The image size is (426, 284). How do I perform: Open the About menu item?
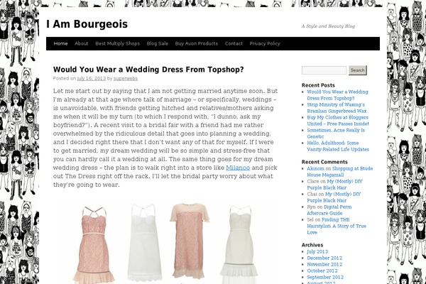click(x=81, y=43)
